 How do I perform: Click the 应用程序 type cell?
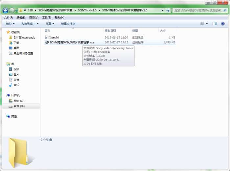[138, 42]
